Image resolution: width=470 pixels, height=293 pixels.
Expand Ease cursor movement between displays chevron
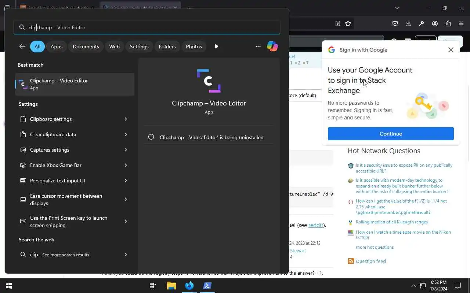[126, 199]
